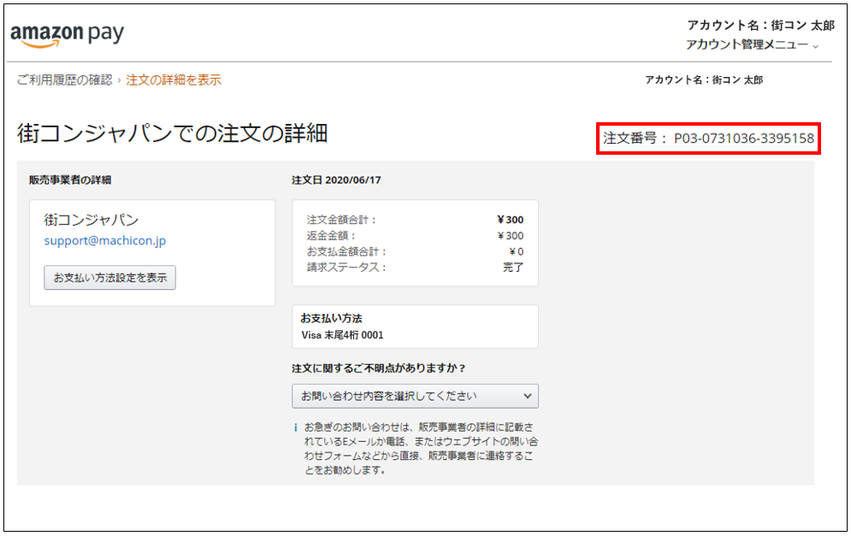Open the アカウント管理メニュー dropdown
This screenshot has height=536, width=851.
752,45
